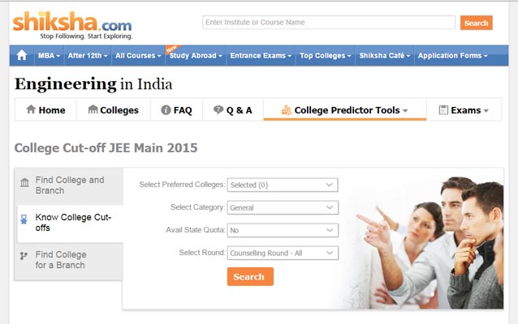The width and height of the screenshot is (518, 324).
Task: Click the branch icon beside Find College for a Branch
Action: coord(24,256)
